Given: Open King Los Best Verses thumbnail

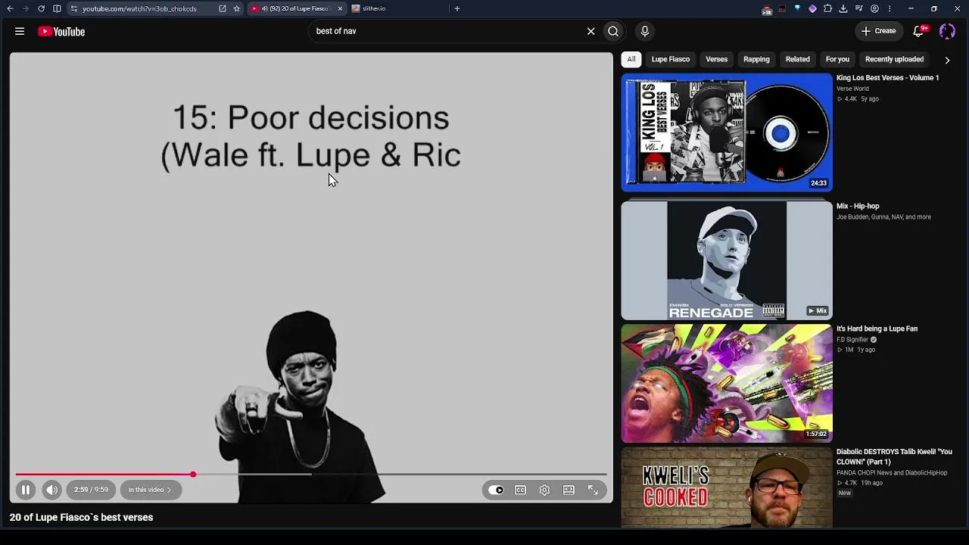Looking at the screenshot, I should coord(727,132).
